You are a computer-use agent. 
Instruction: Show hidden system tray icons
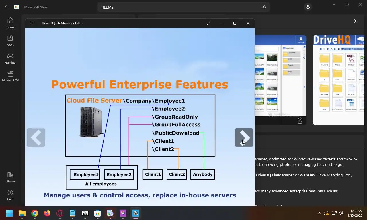coord(319,213)
